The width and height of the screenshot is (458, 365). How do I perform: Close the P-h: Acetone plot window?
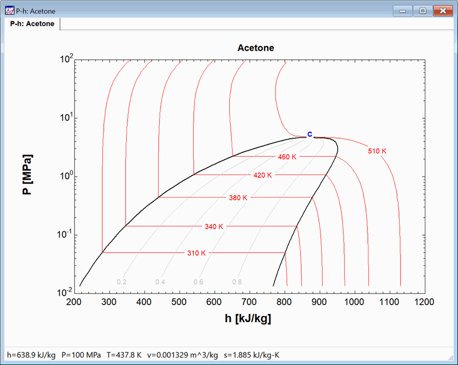pos(443,11)
